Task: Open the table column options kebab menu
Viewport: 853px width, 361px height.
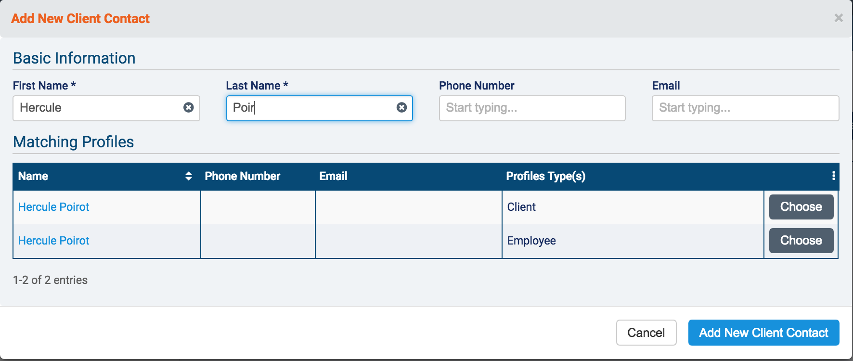Action: pos(833,176)
